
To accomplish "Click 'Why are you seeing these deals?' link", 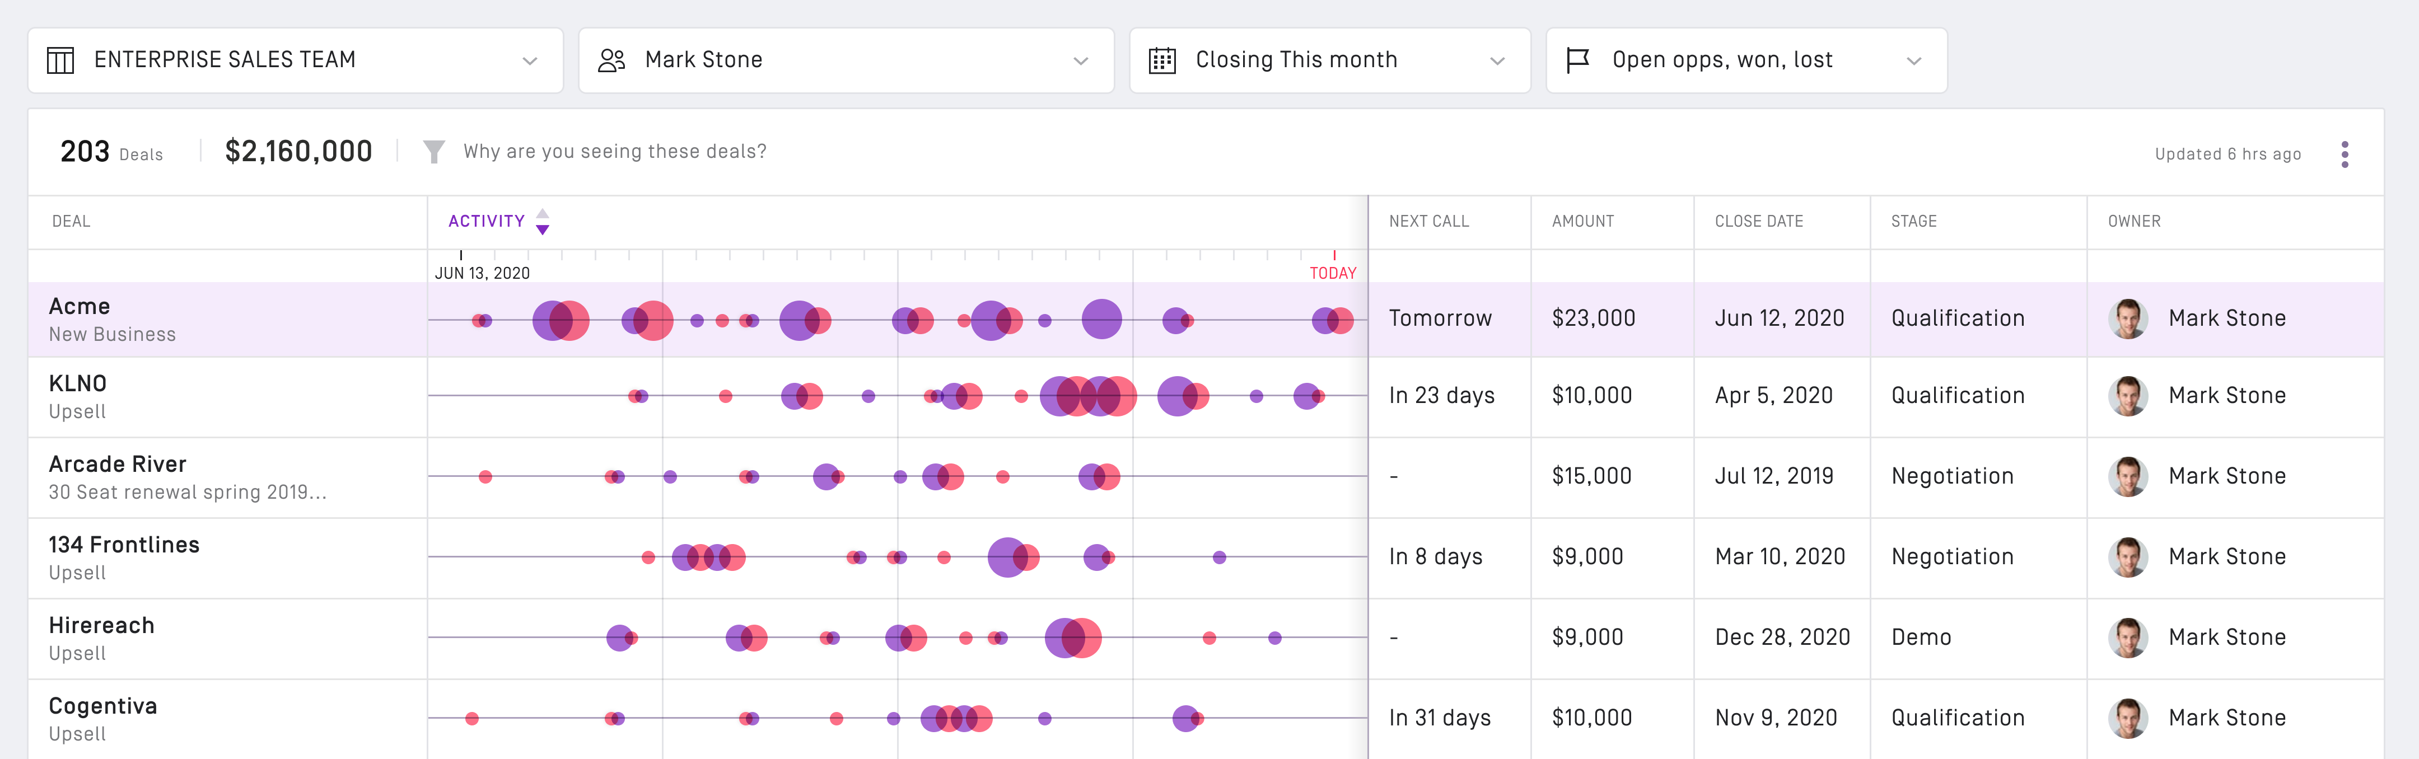I will point(614,151).
